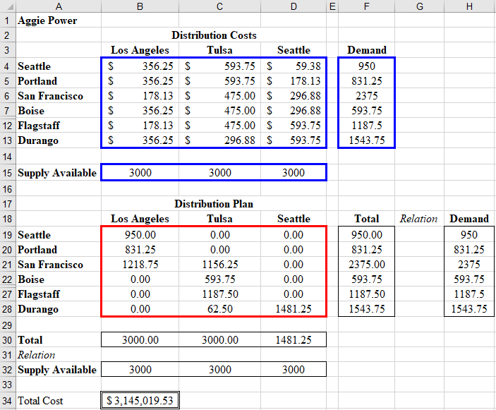
Task: Click the Supply Available label in row 15
Action: pos(57,173)
